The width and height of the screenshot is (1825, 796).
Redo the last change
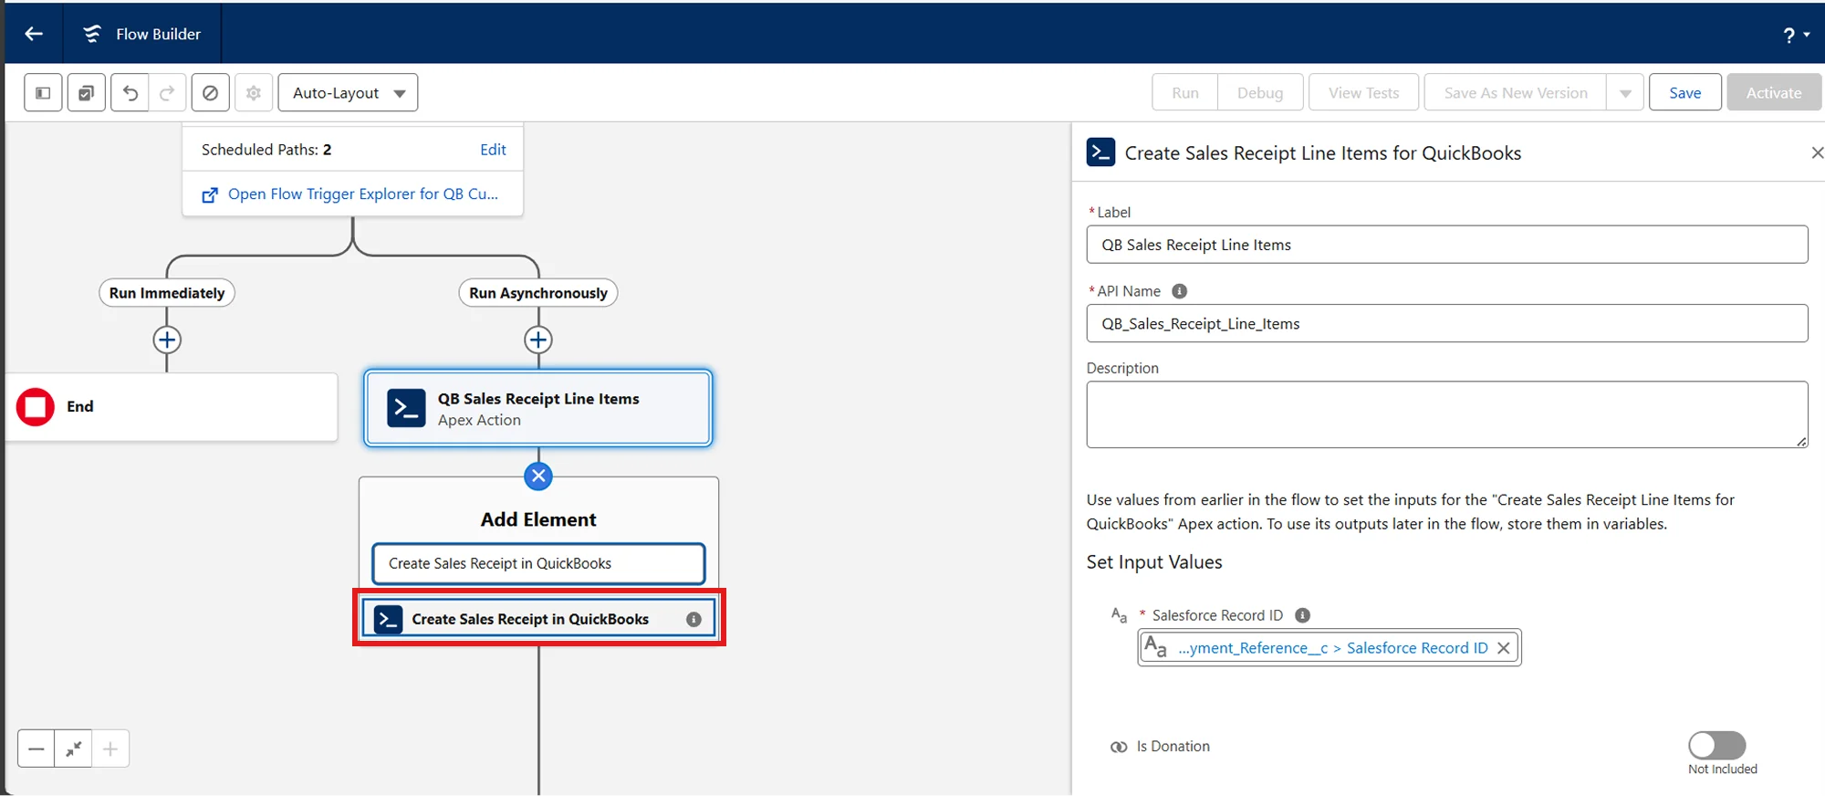coord(167,92)
